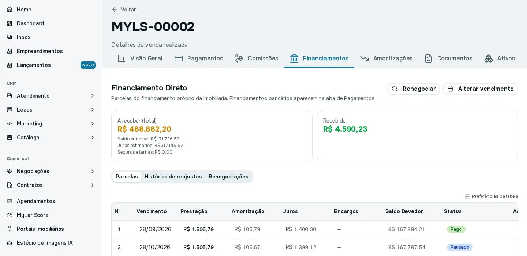Open the Empreendimentos menu item

point(51,51)
